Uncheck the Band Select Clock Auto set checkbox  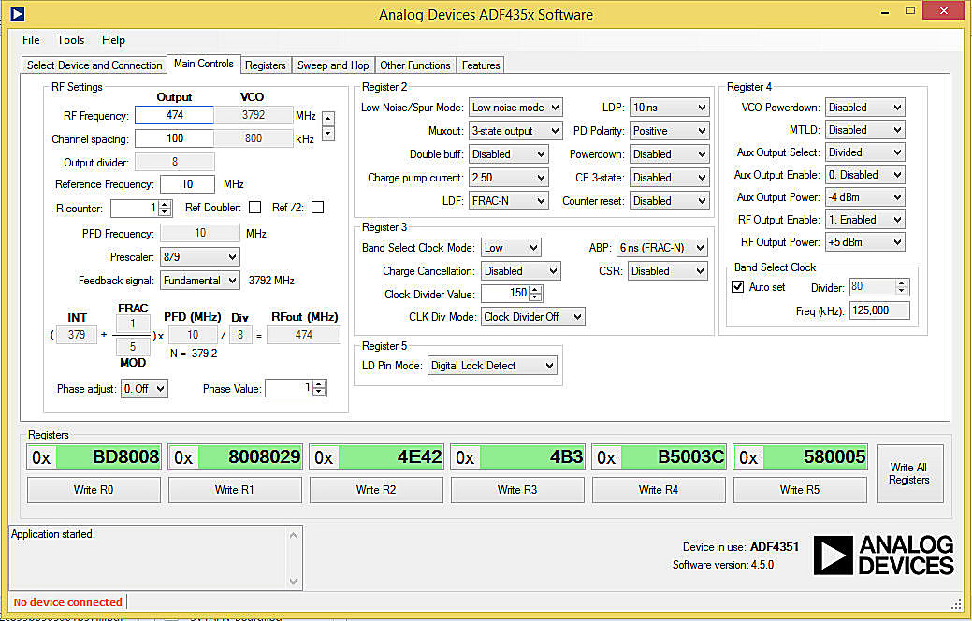coord(738,286)
